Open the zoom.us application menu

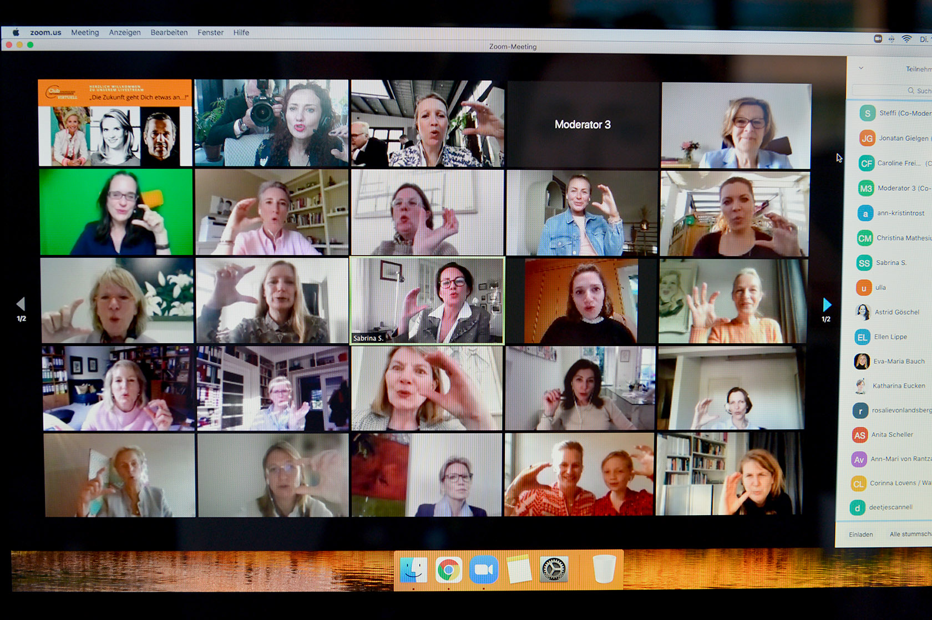pyautogui.click(x=45, y=33)
